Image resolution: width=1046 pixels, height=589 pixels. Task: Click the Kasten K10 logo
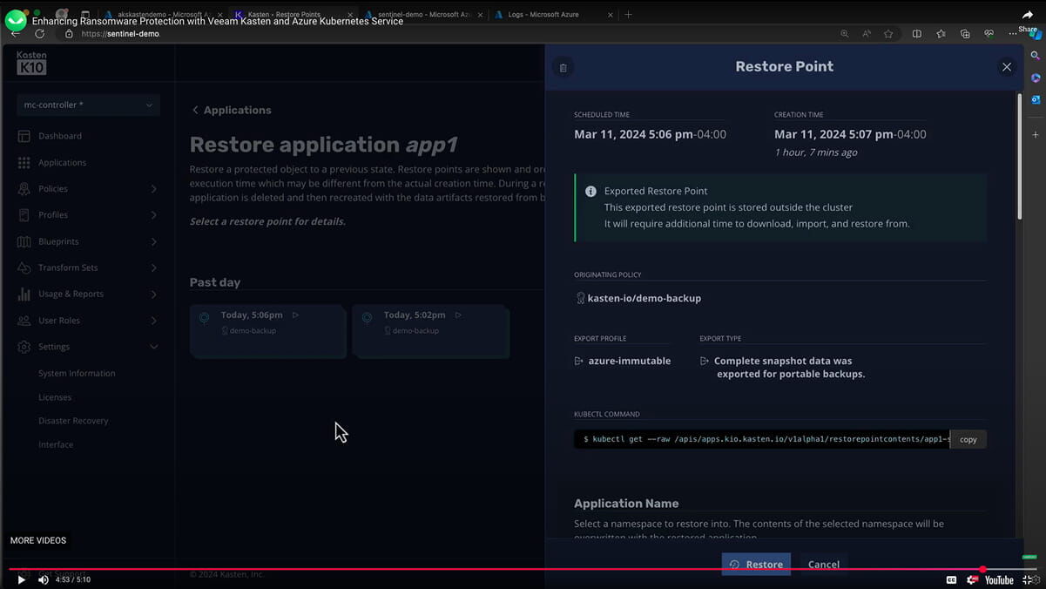click(31, 63)
